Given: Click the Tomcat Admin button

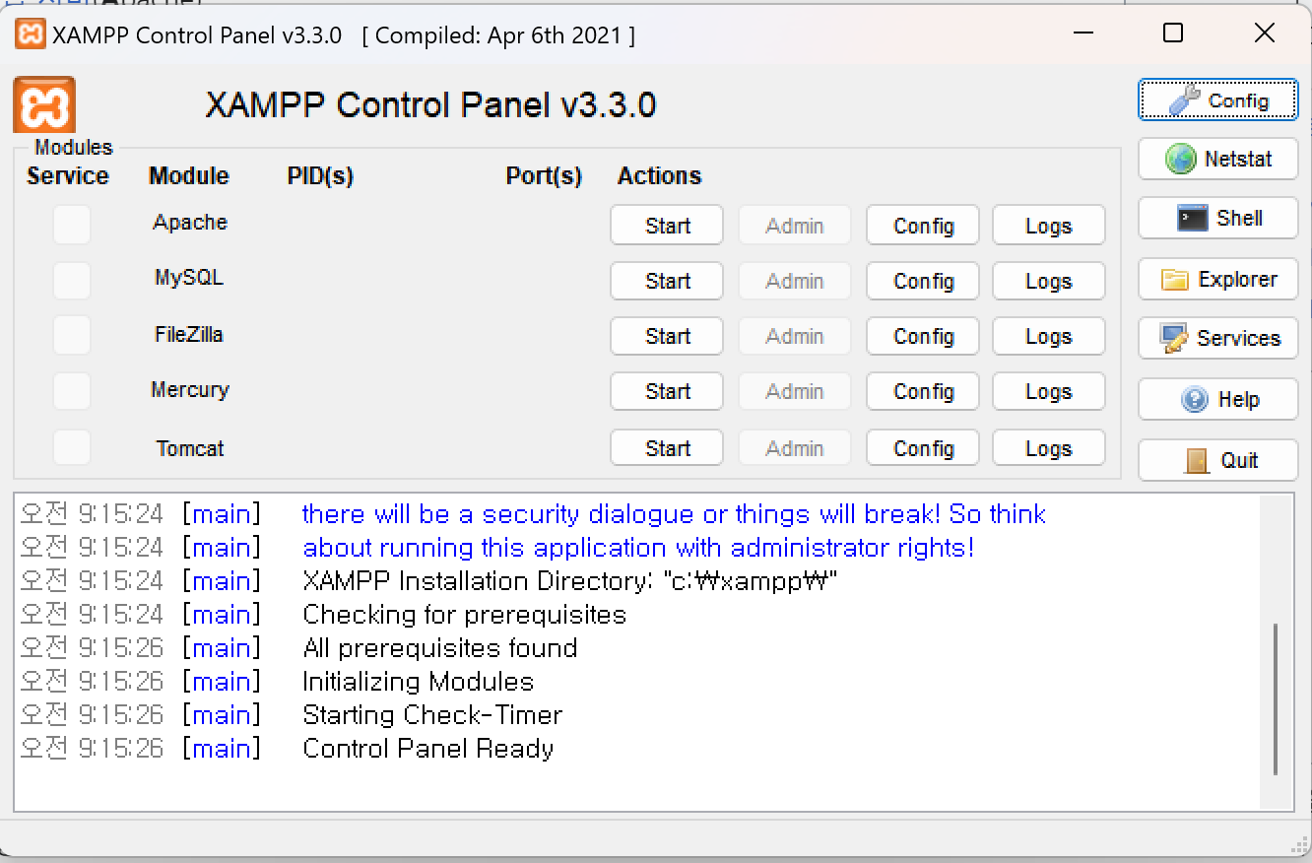Looking at the screenshot, I should pos(795,448).
